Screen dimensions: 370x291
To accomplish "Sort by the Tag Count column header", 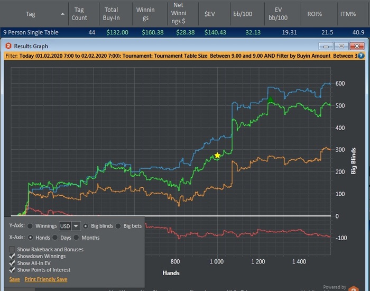I will (x=79, y=14).
